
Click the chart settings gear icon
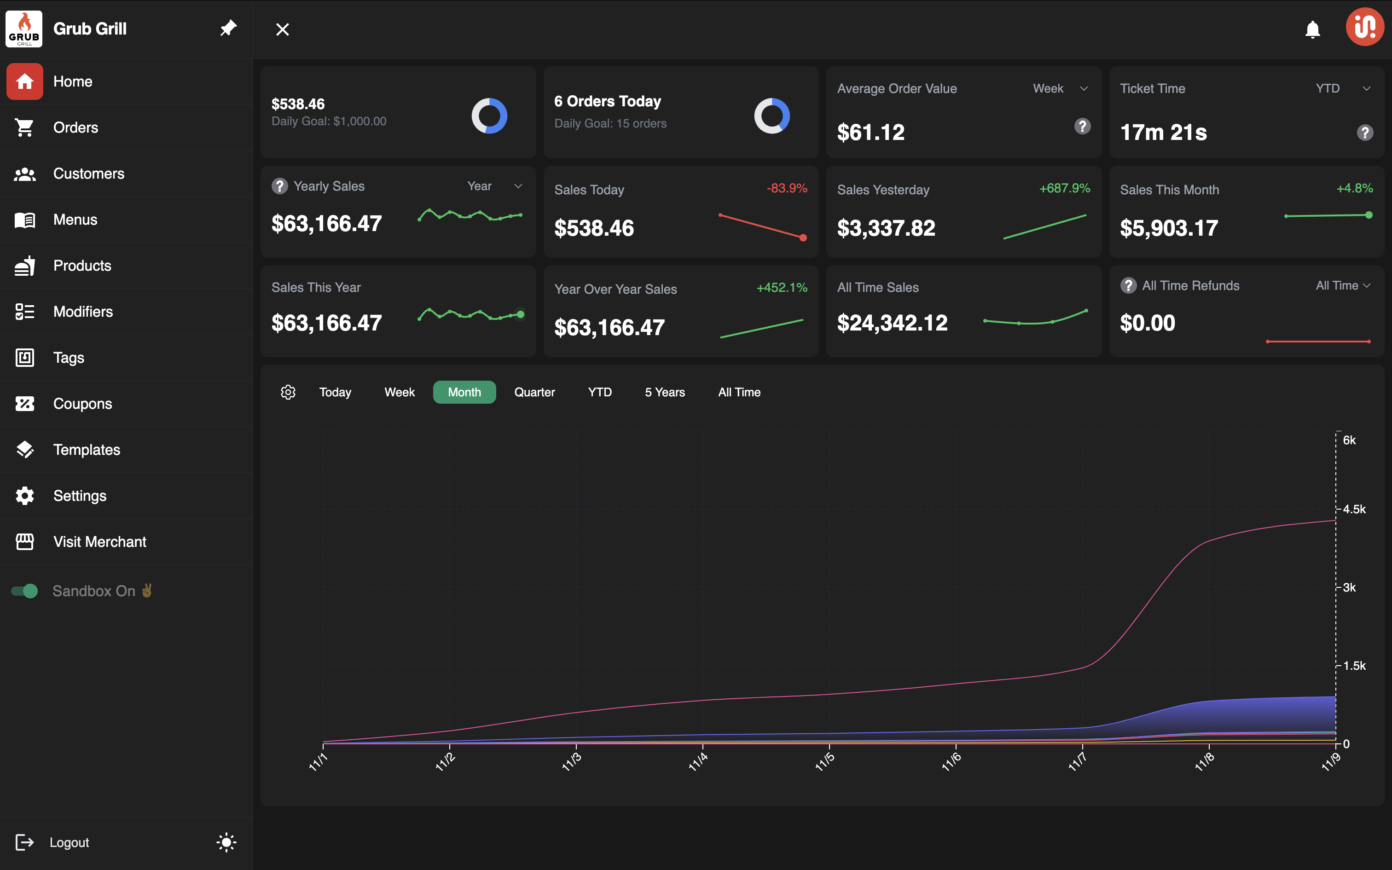coord(288,392)
